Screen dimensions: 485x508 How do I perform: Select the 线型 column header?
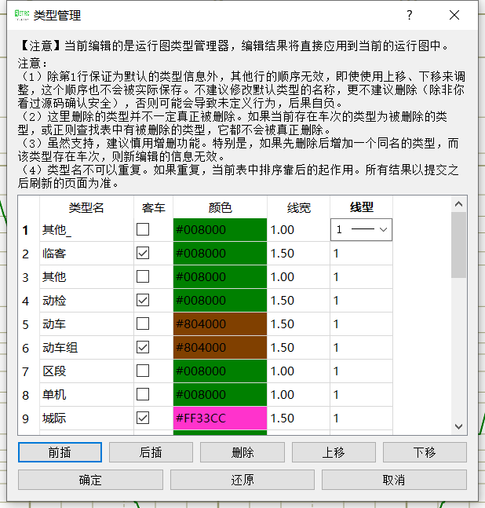[361, 207]
